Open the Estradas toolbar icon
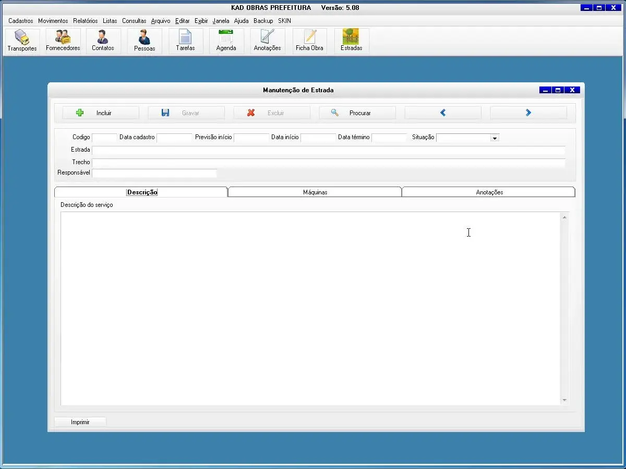Viewport: 626px width, 469px height. point(352,41)
